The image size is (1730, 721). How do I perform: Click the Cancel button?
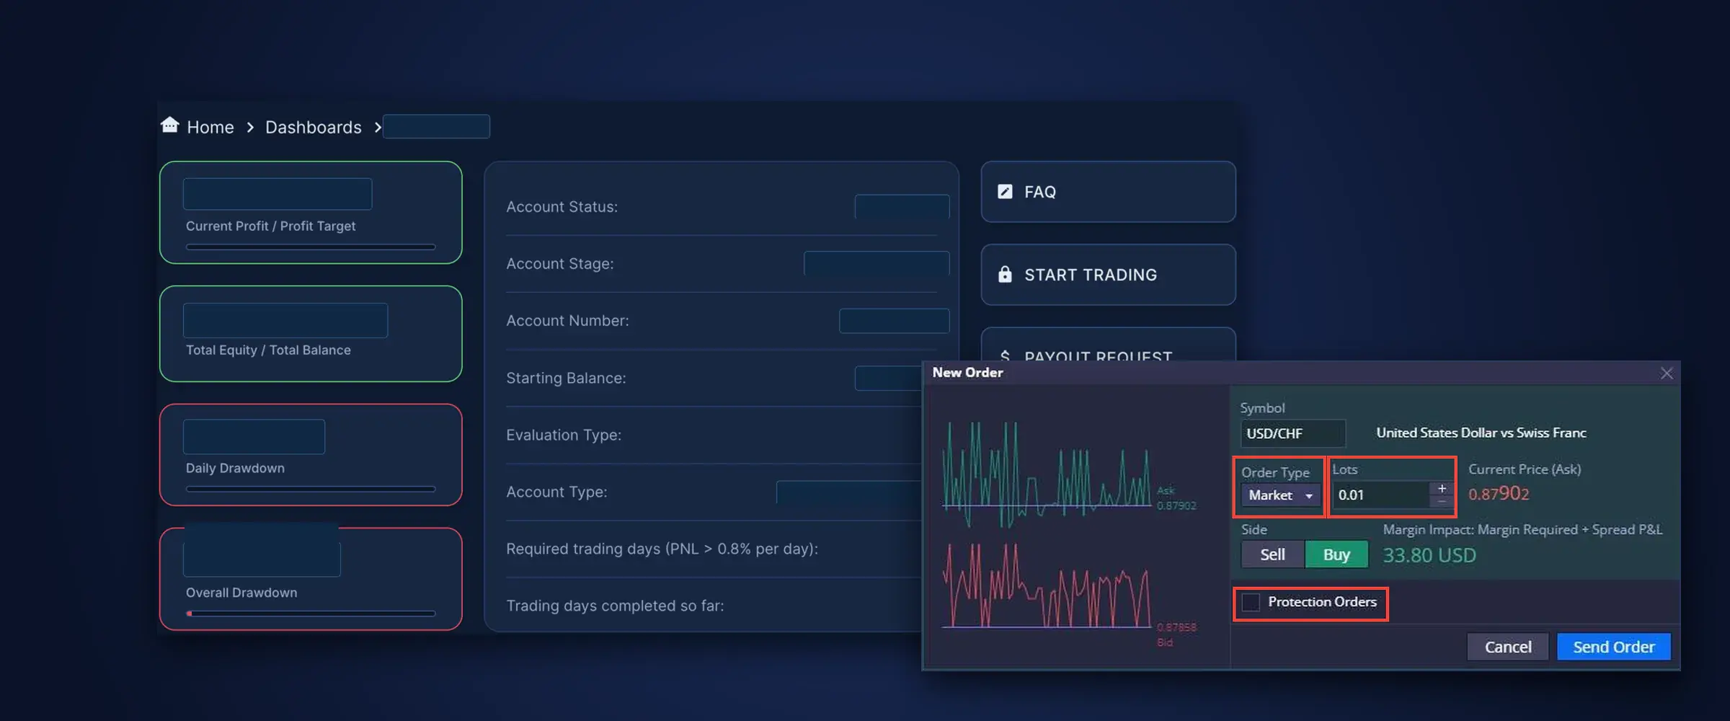(x=1508, y=647)
